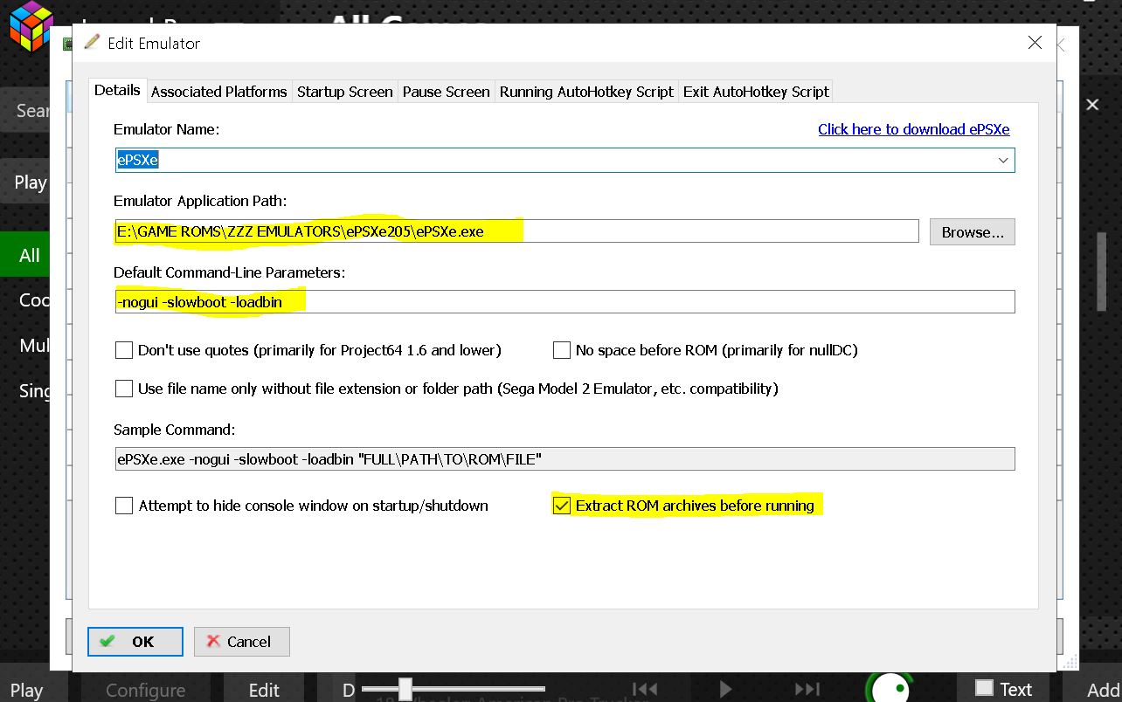This screenshot has height=702, width=1122.
Task: Expand the Emulator Name dropdown arrow
Action: click(x=1003, y=161)
